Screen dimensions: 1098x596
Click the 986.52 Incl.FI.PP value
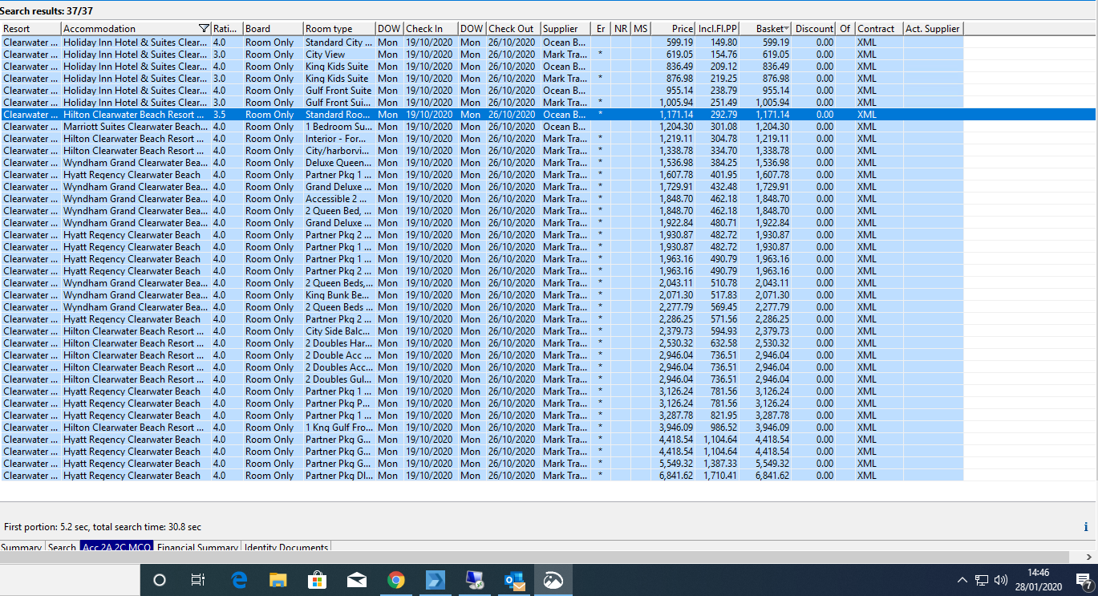click(x=723, y=428)
